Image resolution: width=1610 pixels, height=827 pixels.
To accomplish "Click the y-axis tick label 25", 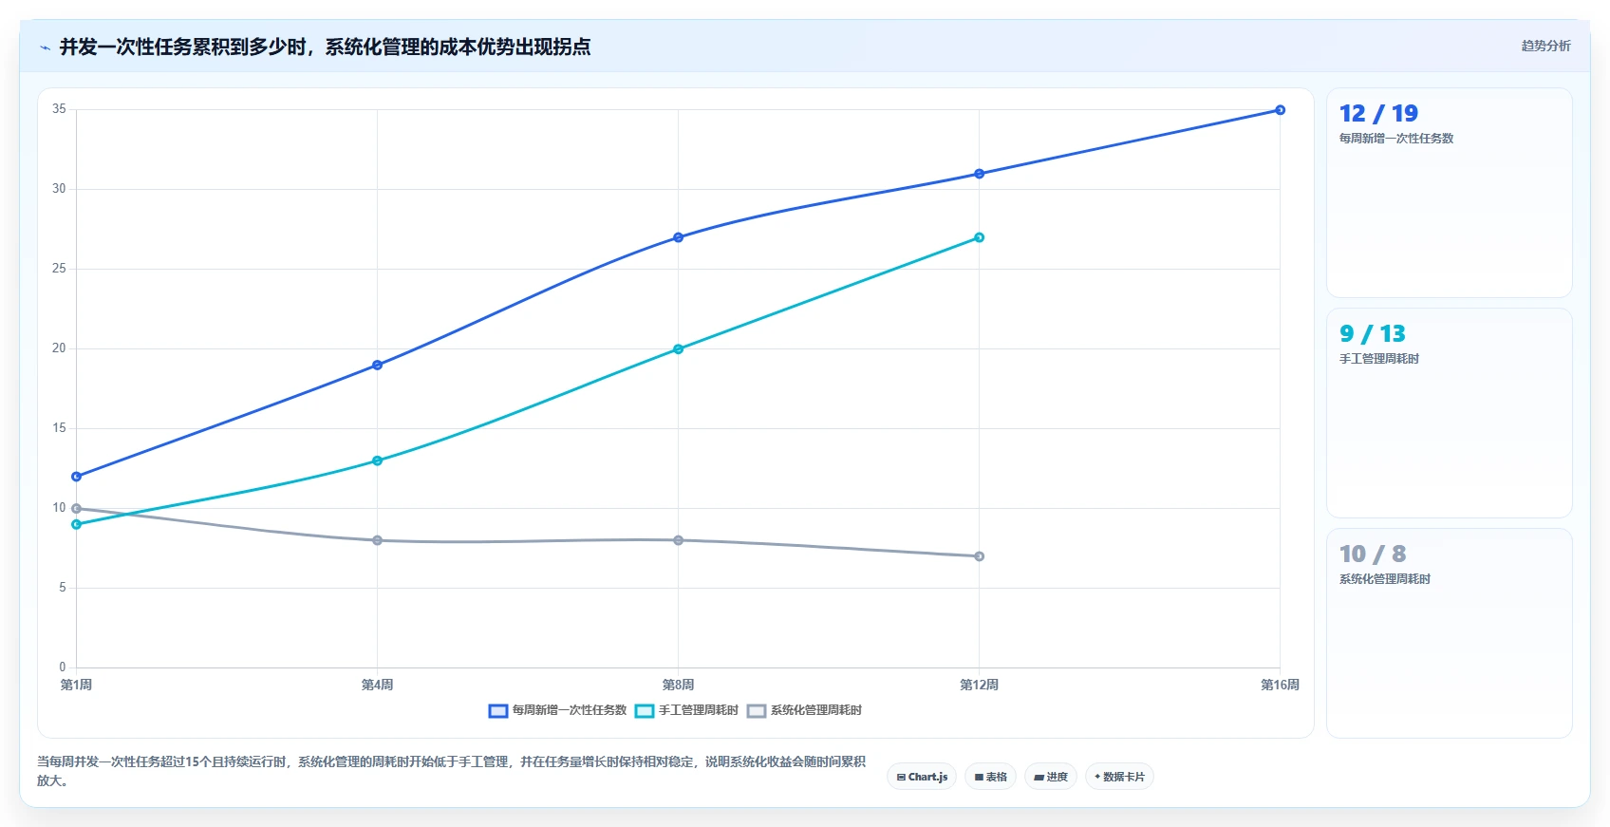I will point(59,269).
